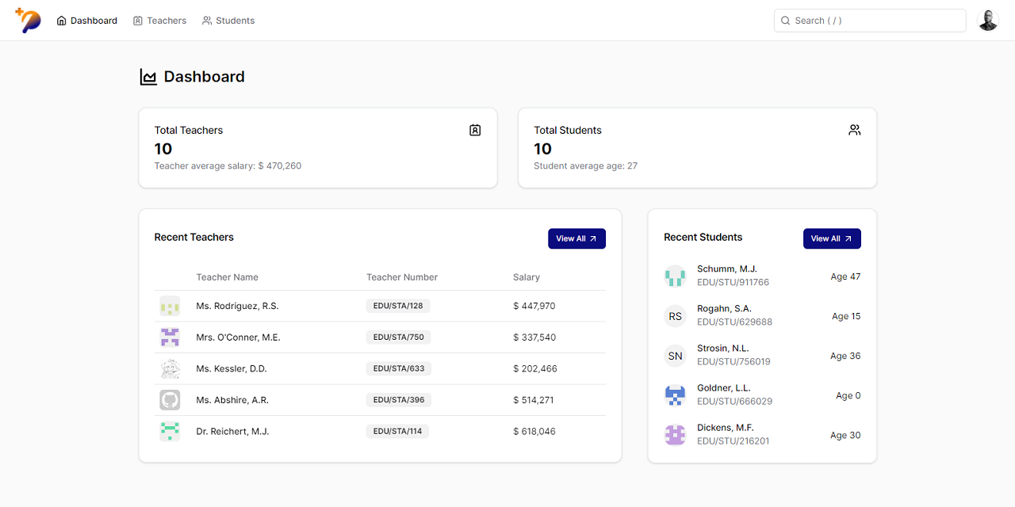Open the user profile avatar menu

pos(988,21)
